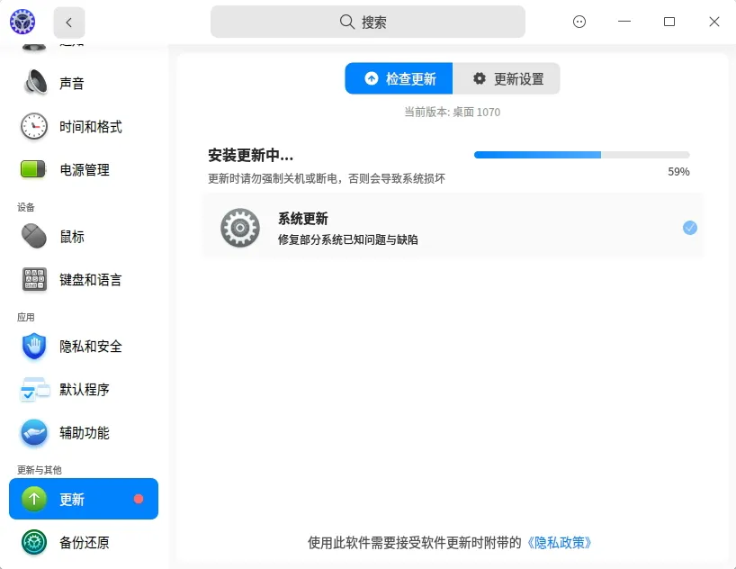736x569 pixels.
Task: Open 辅助功能 accessibility settings
Action: (84, 433)
